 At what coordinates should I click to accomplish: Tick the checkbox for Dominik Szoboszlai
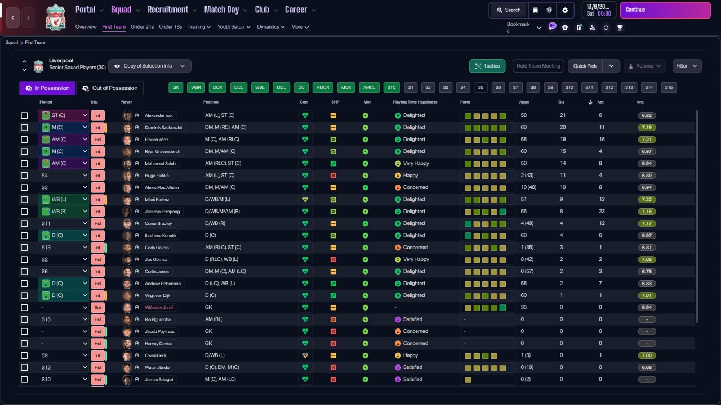click(x=24, y=128)
